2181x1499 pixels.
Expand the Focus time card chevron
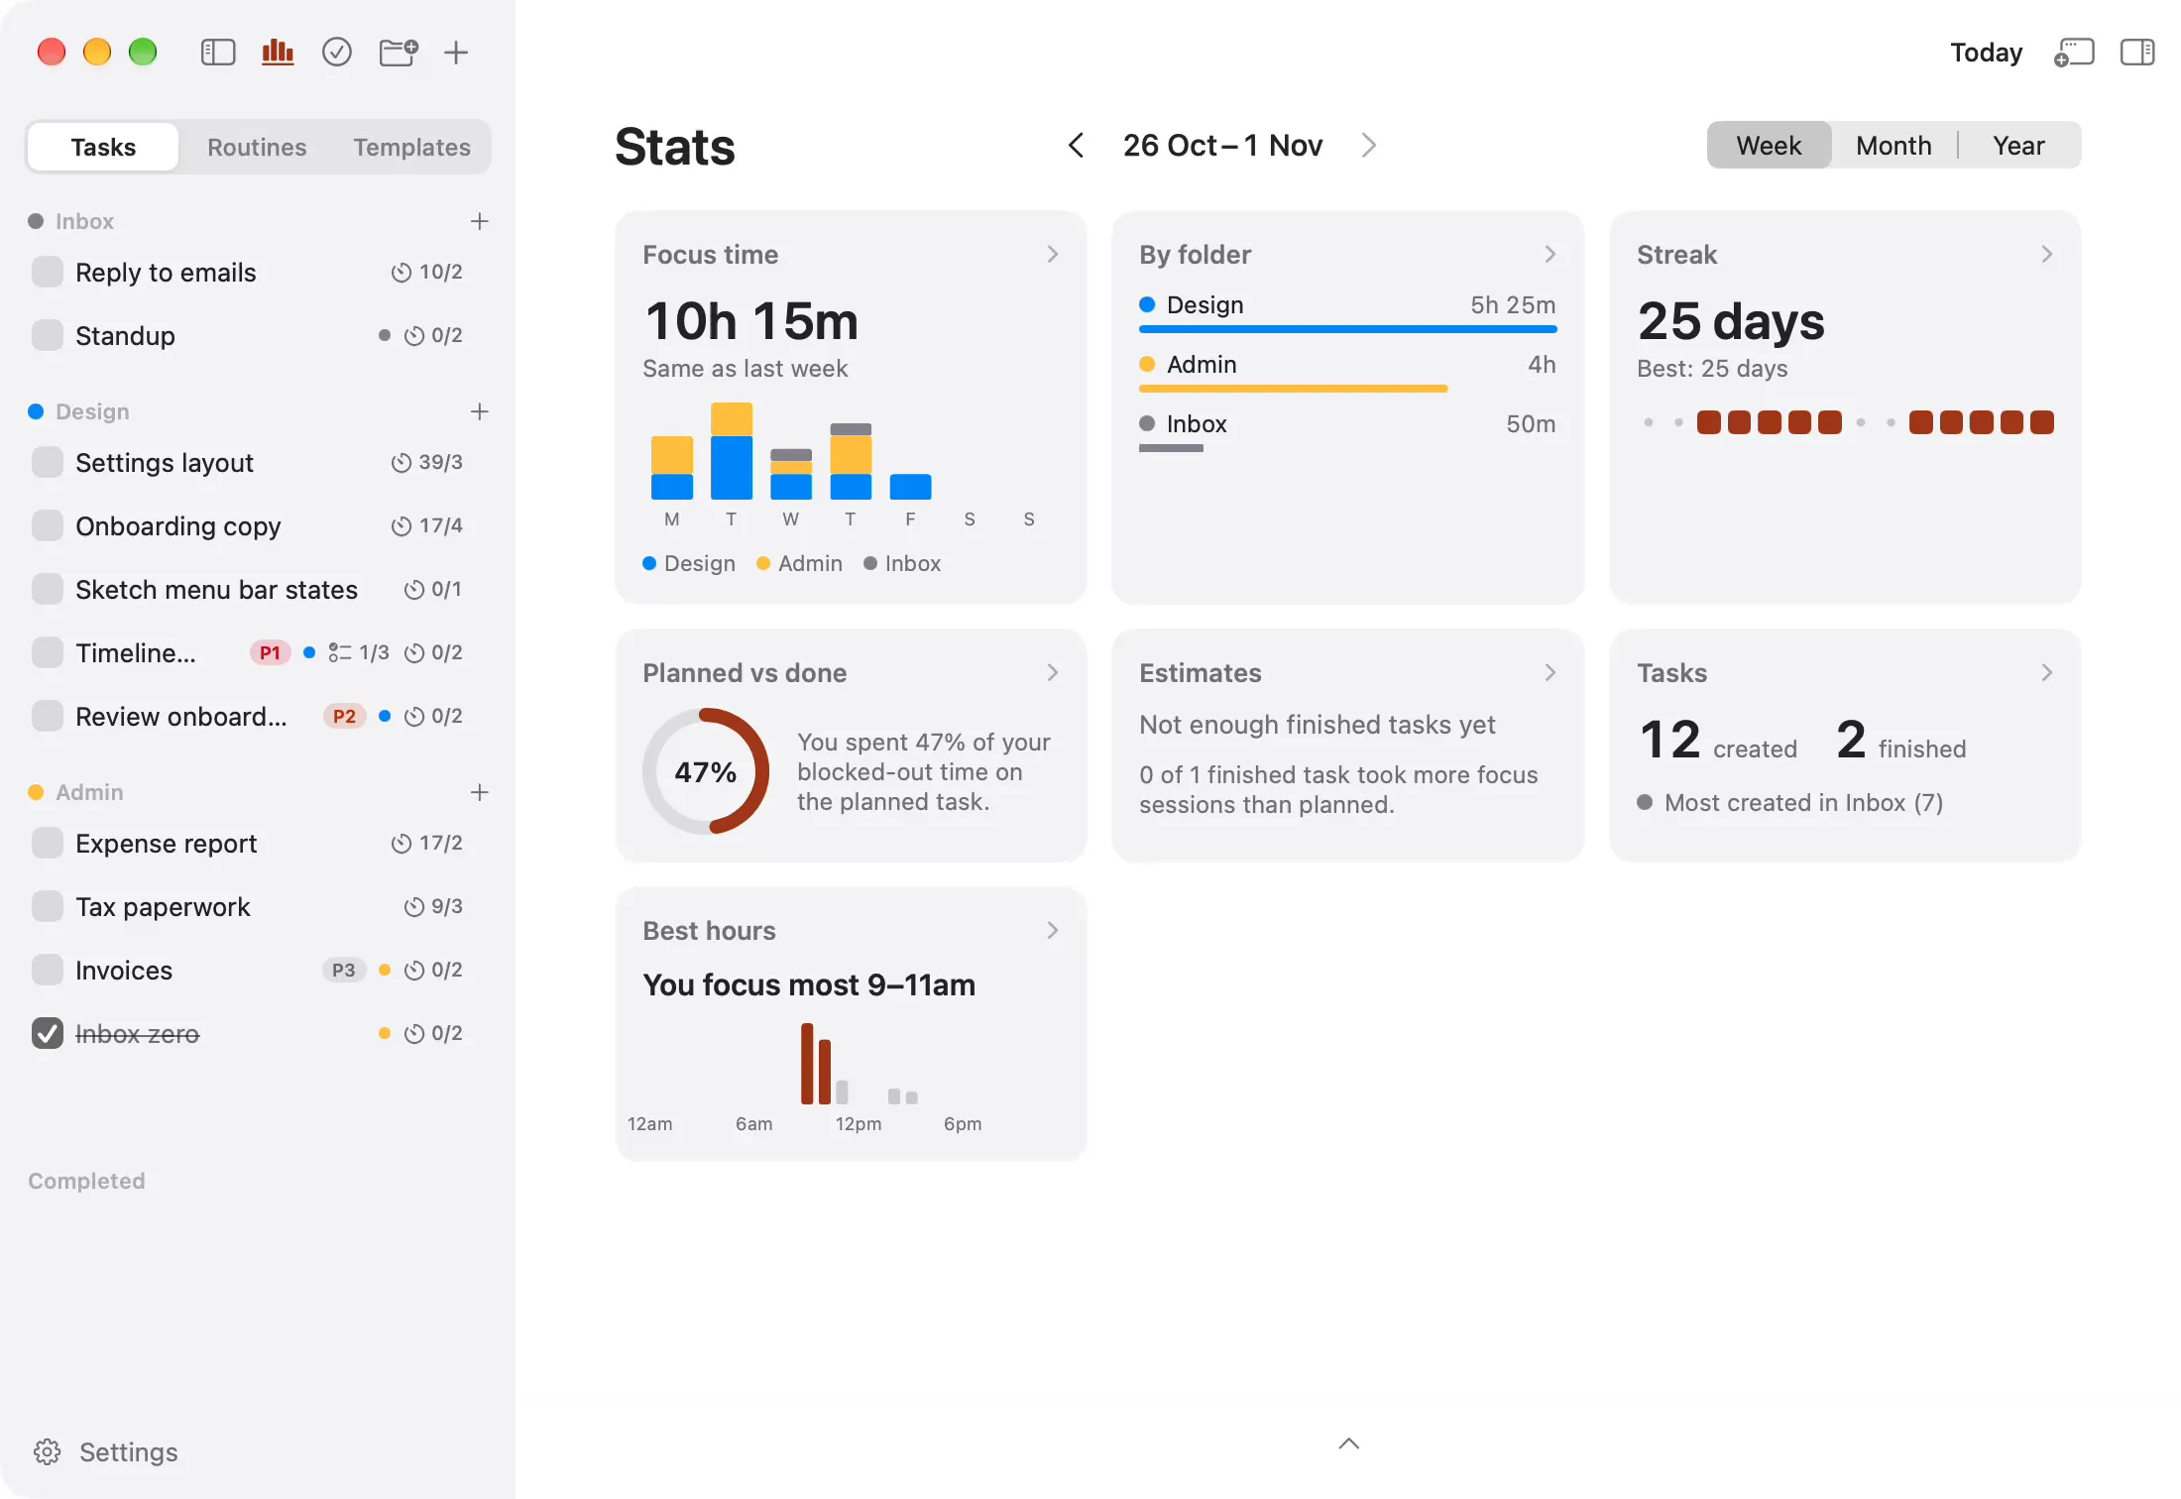(1053, 255)
